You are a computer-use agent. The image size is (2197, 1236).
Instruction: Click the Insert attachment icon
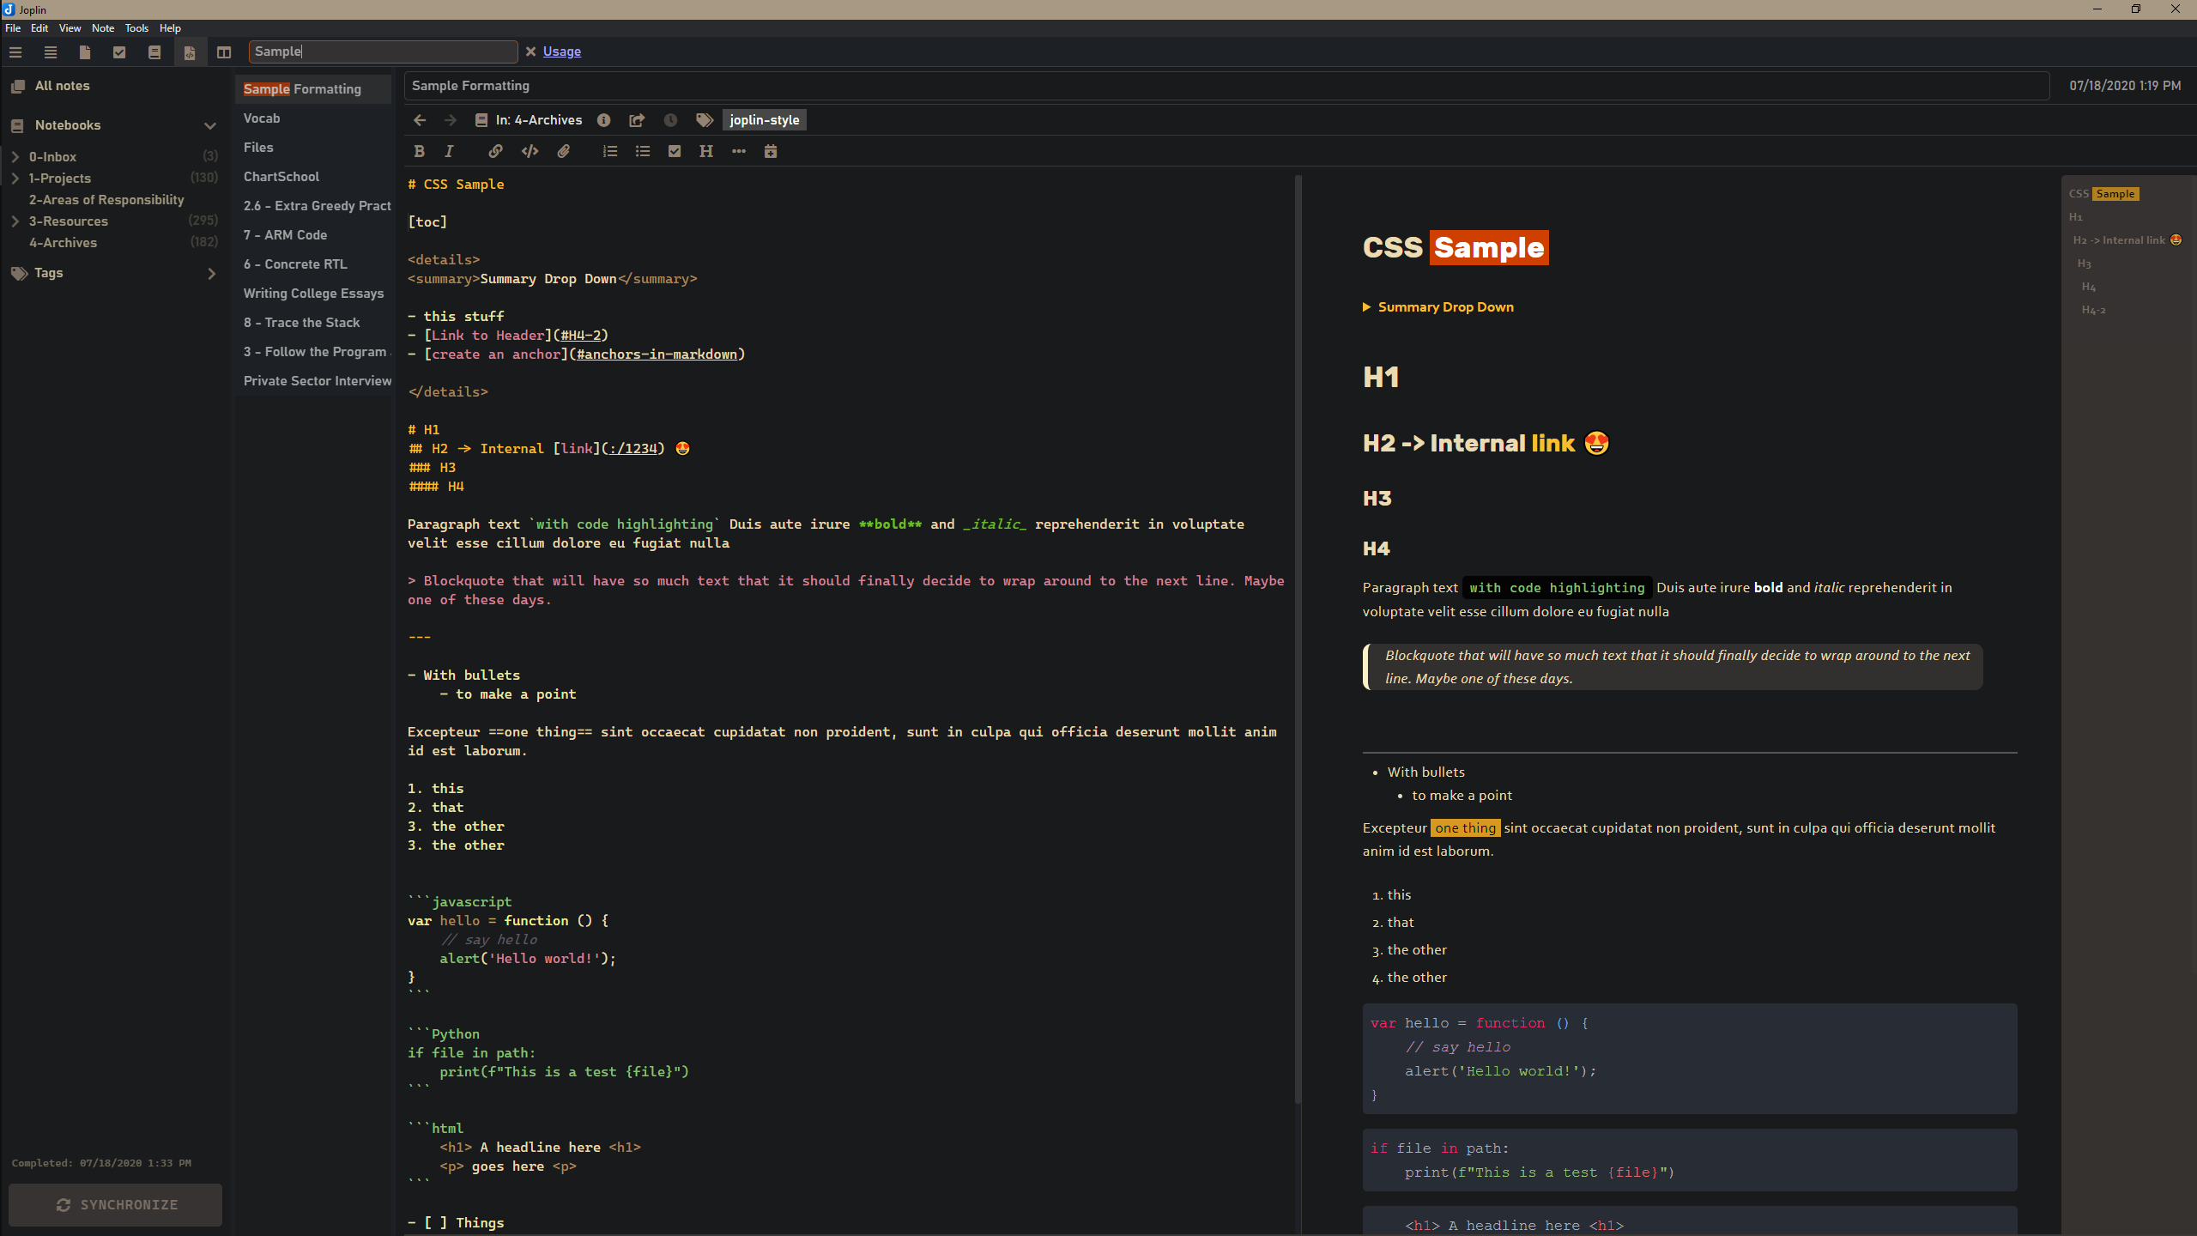click(565, 151)
